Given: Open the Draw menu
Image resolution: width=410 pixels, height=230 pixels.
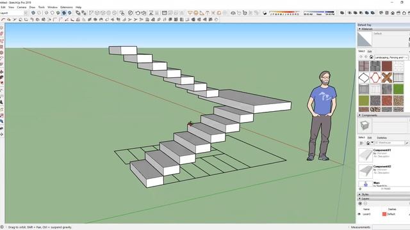Looking at the screenshot, I should [32, 7].
